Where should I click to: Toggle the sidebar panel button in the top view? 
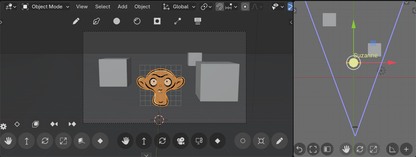327,149
